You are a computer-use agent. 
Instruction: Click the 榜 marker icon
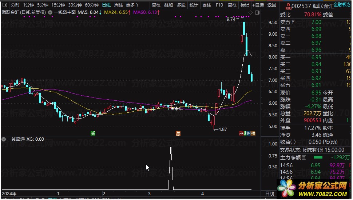pyautogui.click(x=253, y=133)
